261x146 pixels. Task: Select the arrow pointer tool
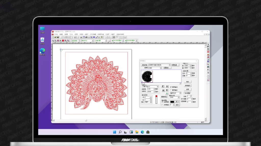[208, 45]
